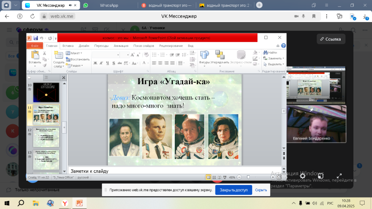Viewport: 372px width, 209px height.
Task: Switch to the Дизайн ribbon tab
Action: 84,46
